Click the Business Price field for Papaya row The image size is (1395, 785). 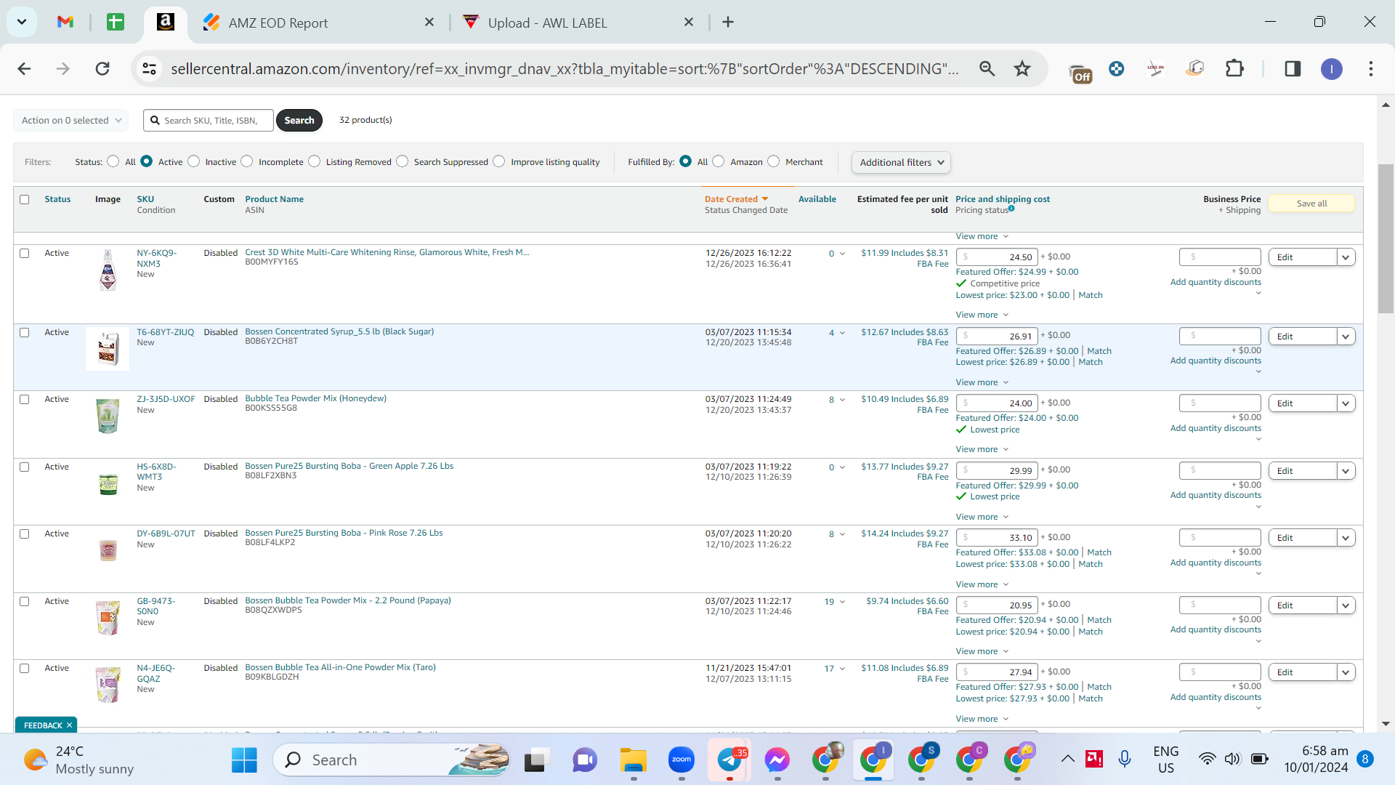point(1220,605)
